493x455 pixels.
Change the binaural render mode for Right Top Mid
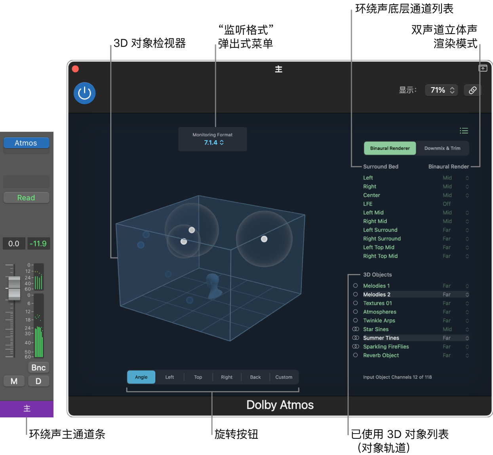coord(456,256)
